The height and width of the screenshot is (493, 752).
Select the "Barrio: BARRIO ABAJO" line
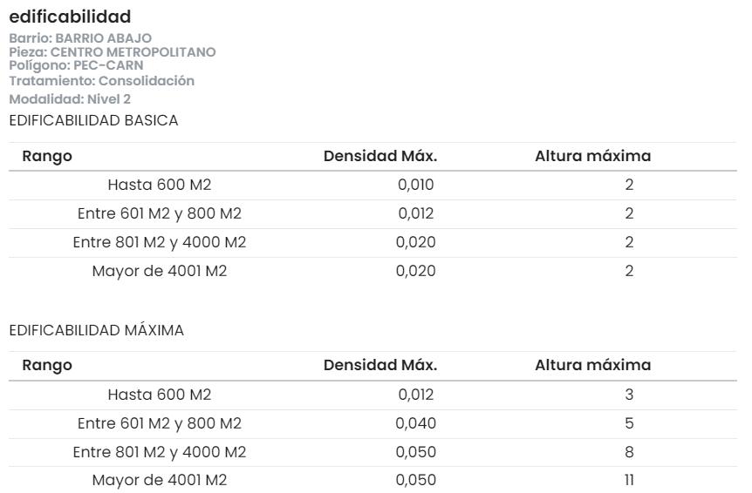tap(80, 38)
